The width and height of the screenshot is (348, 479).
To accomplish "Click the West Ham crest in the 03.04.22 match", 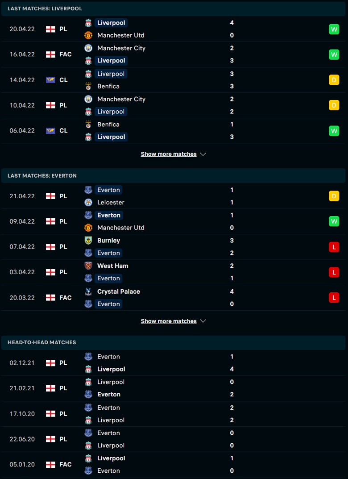I will click(x=88, y=266).
